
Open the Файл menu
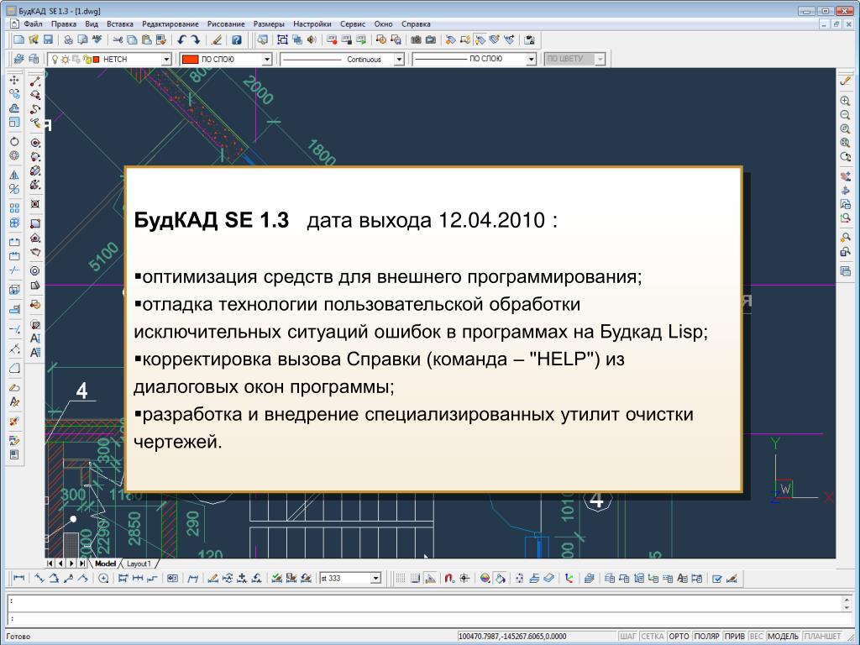pyautogui.click(x=33, y=24)
